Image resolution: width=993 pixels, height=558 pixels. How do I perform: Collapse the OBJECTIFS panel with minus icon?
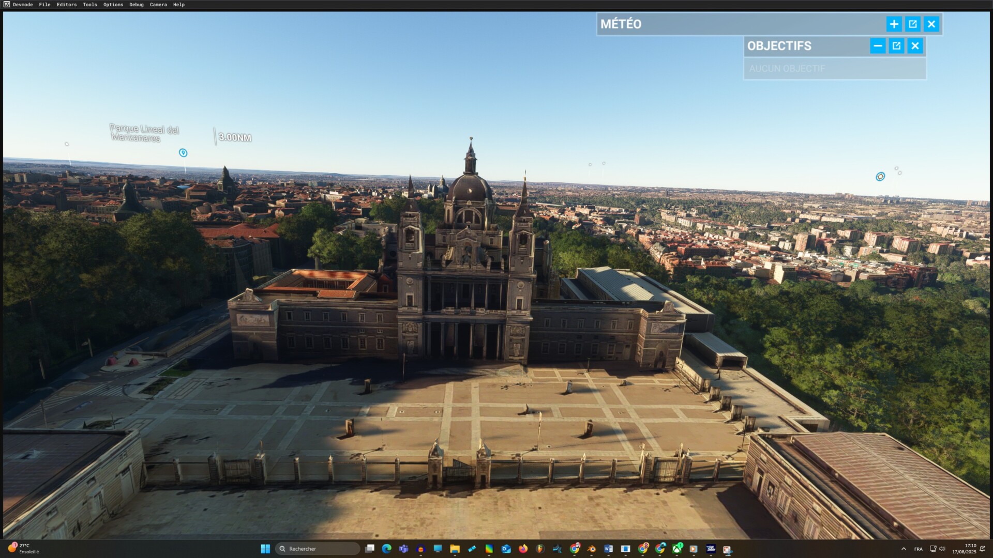pos(878,46)
